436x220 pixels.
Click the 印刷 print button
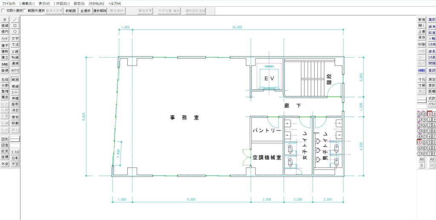pos(422,44)
